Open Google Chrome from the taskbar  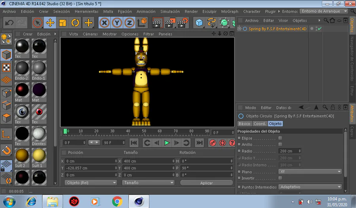117,202
